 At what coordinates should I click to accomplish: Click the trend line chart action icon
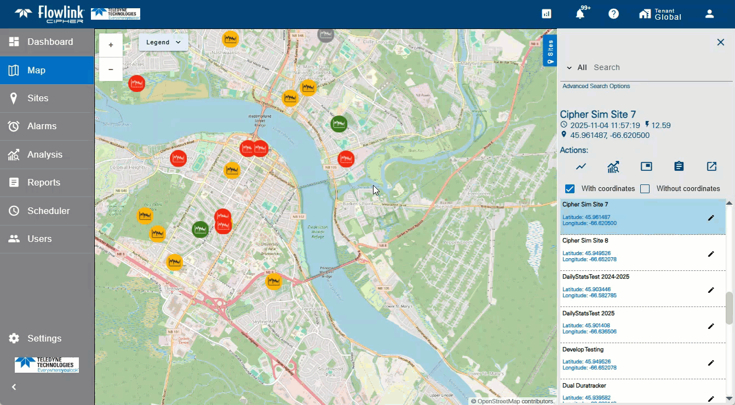point(581,166)
